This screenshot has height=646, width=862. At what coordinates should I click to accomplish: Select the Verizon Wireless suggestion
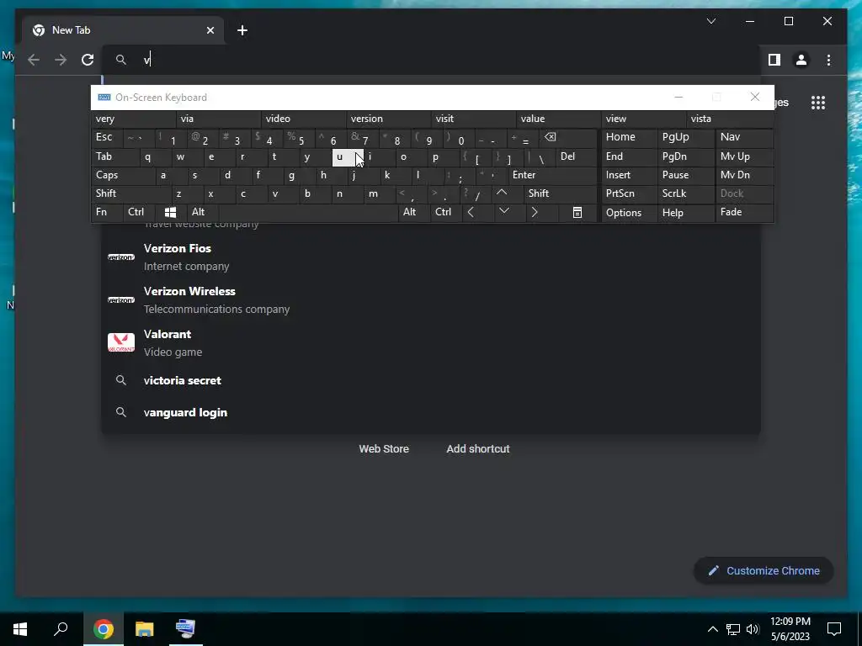430,300
